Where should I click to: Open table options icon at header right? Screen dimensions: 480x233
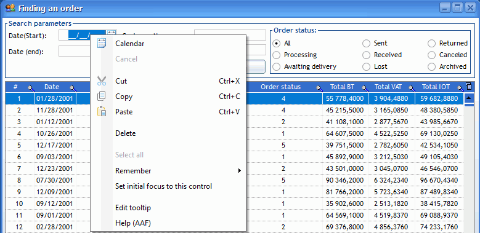coord(469,87)
